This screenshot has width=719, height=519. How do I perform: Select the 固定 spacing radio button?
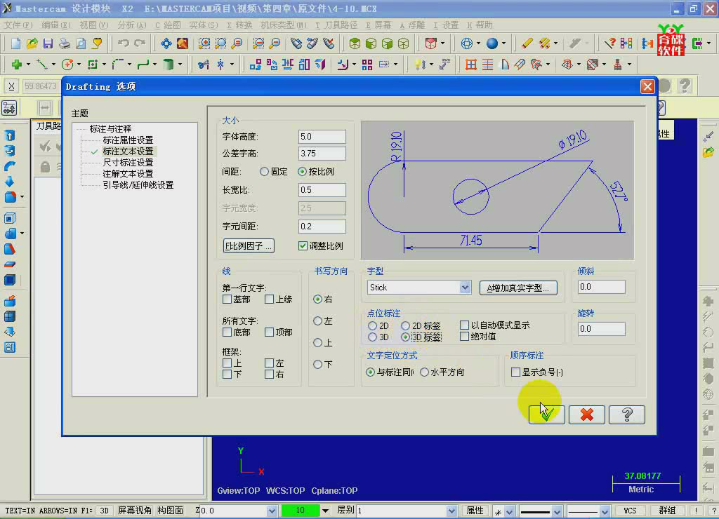[x=264, y=172]
